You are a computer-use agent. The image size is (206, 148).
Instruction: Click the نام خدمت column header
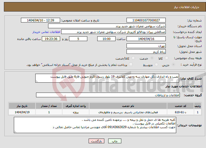pos(128,106)
